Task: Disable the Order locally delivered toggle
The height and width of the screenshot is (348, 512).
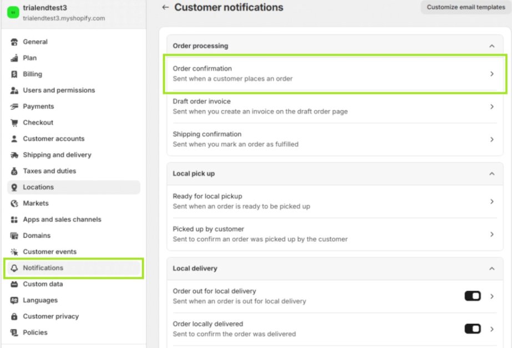Action: coord(472,328)
